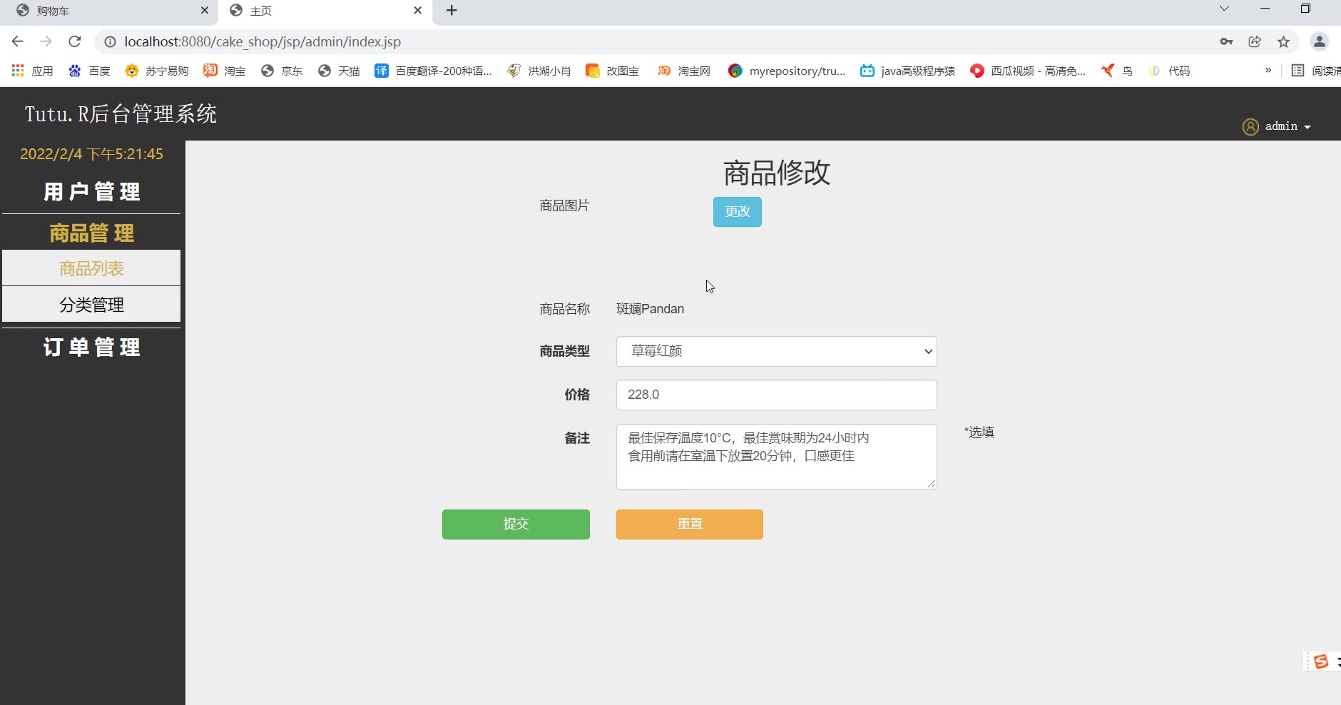Select 分类管理 in the sidebar

point(91,305)
